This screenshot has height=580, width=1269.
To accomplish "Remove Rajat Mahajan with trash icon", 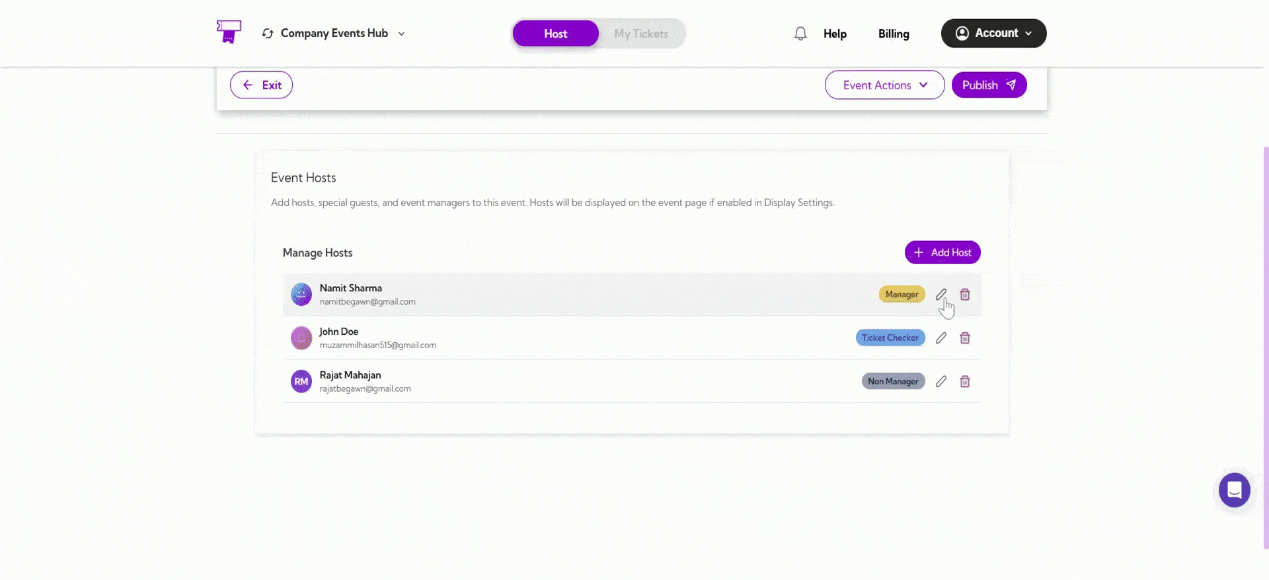I will (965, 382).
